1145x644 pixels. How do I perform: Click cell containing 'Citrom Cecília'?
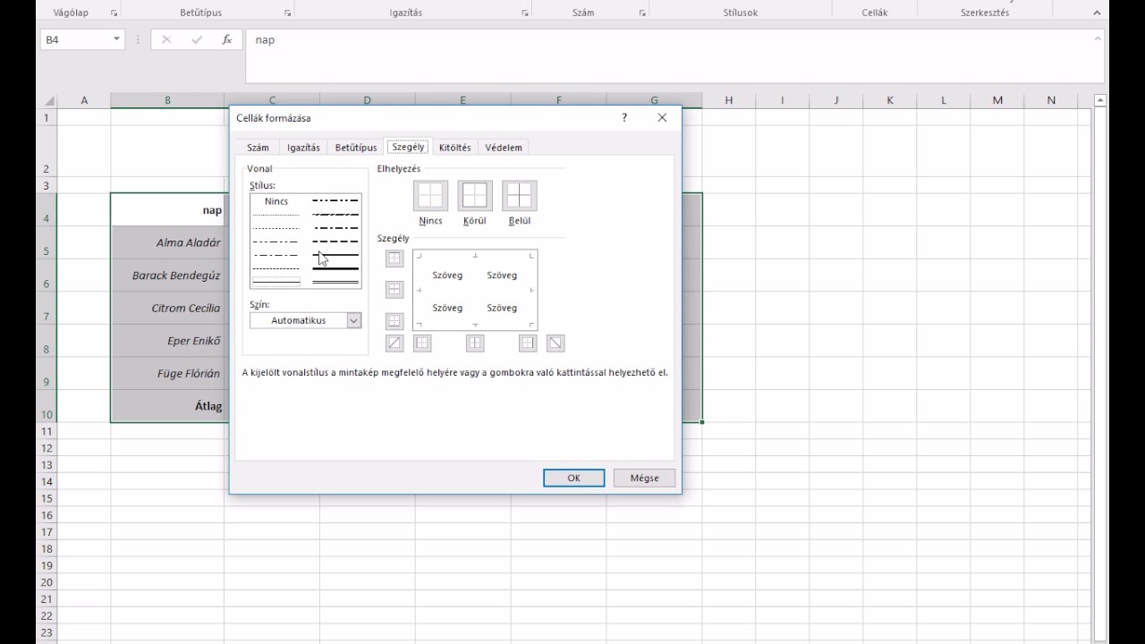pos(167,308)
